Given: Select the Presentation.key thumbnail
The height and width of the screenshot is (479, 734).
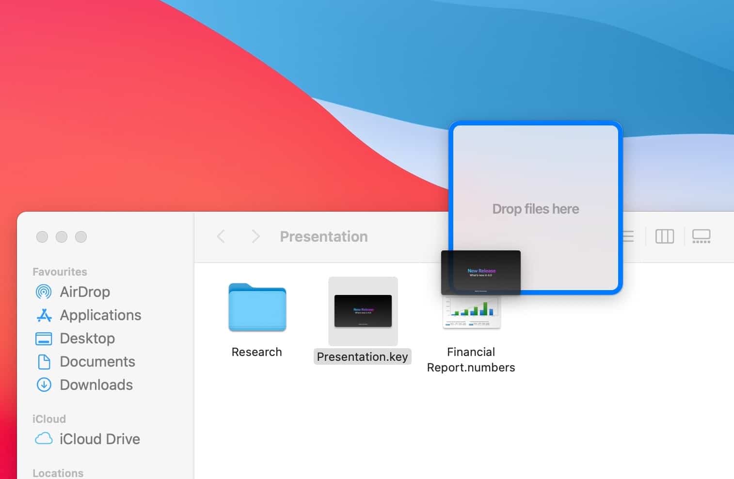Looking at the screenshot, I should tap(362, 311).
